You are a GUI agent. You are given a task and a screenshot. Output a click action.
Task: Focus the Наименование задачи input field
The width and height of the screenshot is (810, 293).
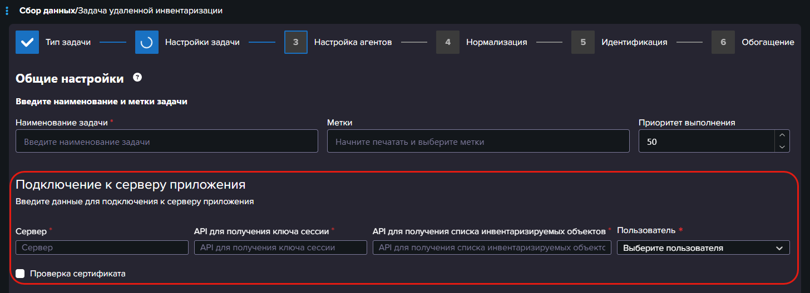pyautogui.click(x=166, y=142)
